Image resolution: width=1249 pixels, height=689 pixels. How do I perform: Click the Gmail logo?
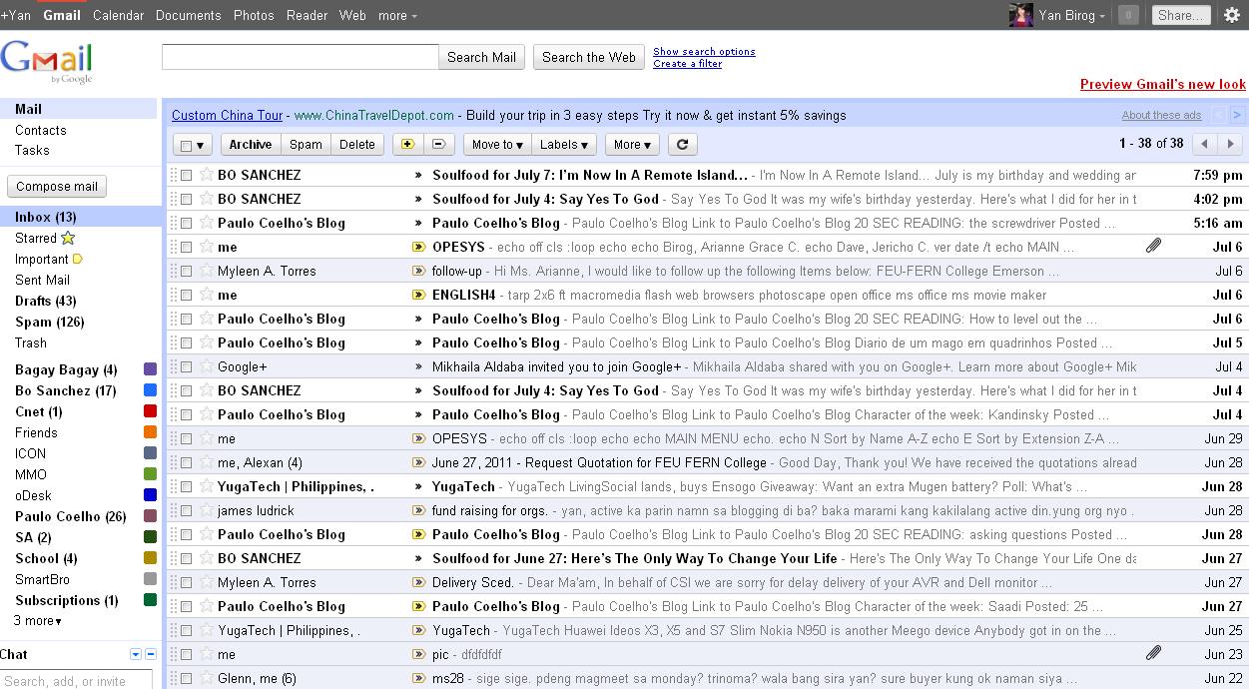[47, 62]
